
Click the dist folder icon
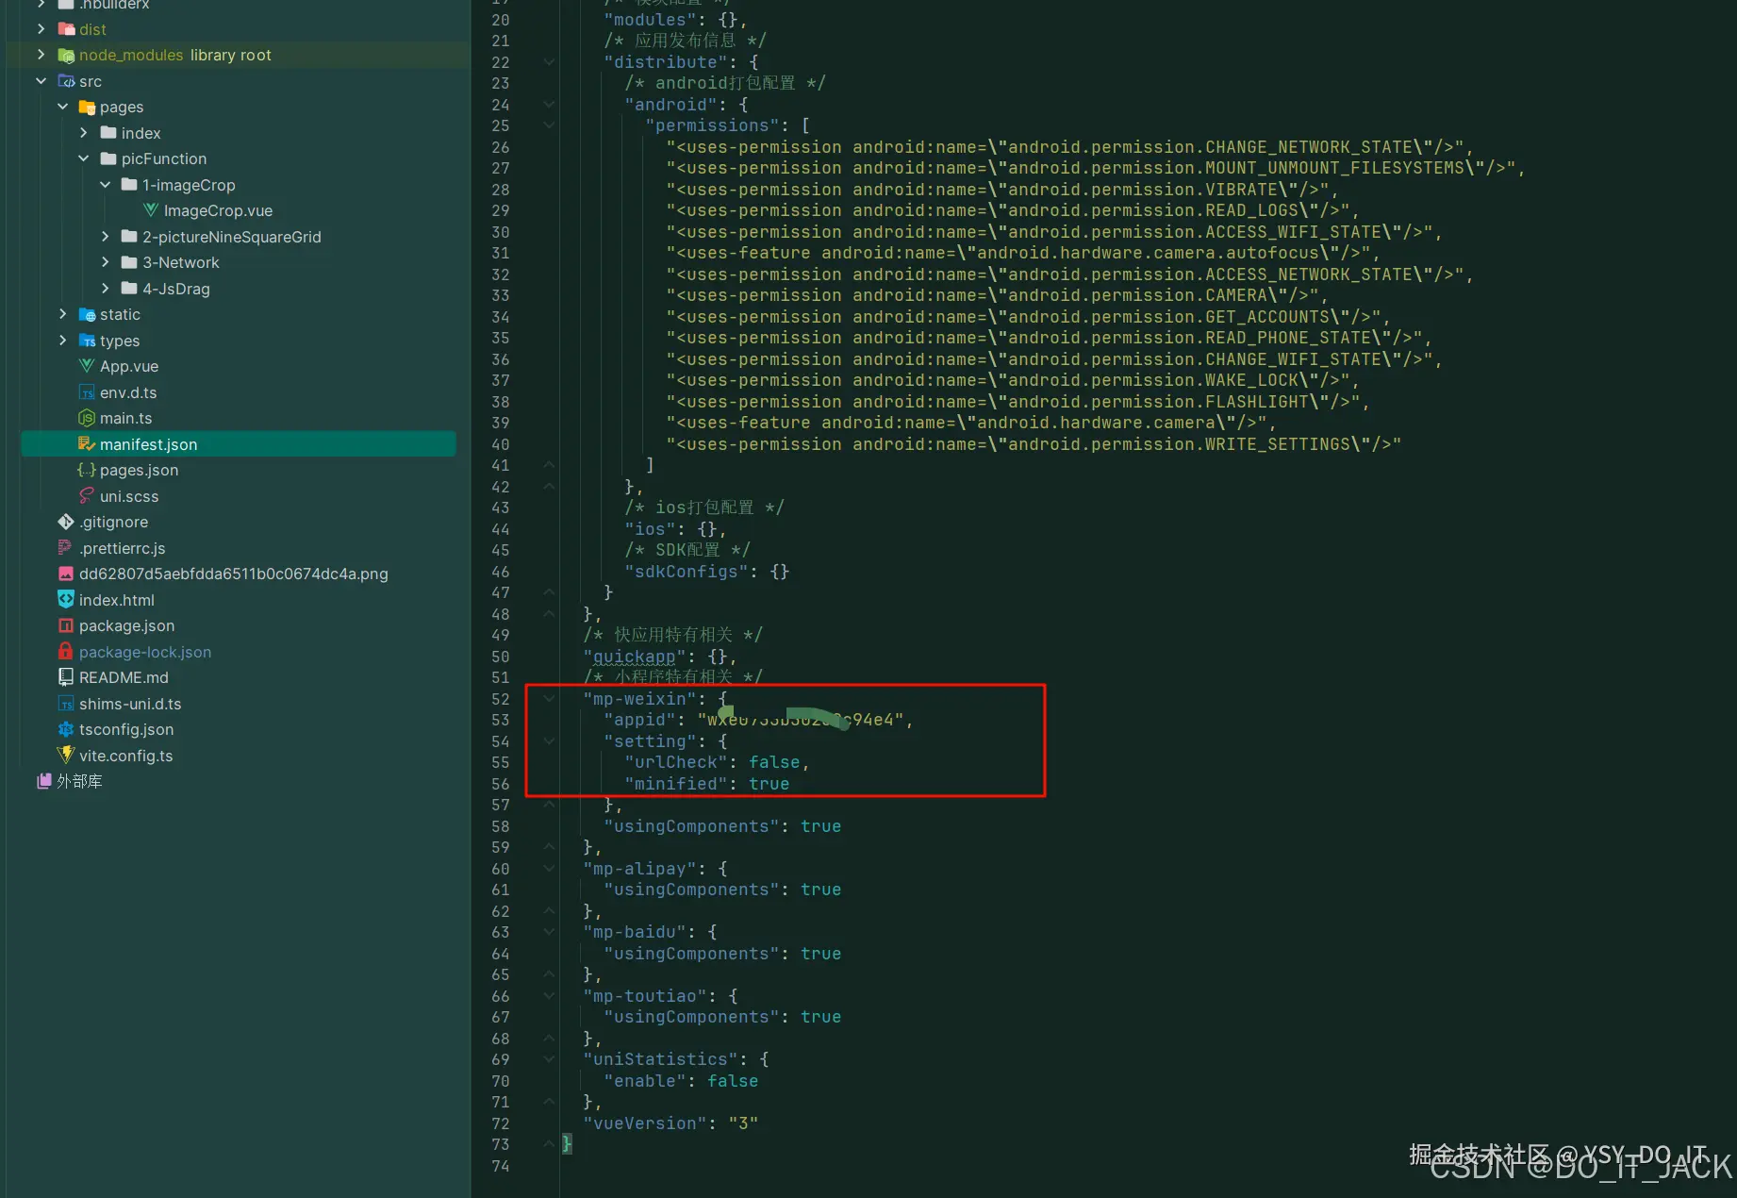(66, 29)
